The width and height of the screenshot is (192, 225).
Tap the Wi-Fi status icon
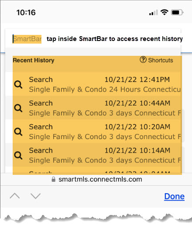[x=165, y=12]
